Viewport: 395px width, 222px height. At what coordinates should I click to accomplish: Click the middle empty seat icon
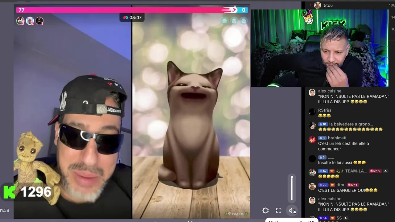(234, 21)
